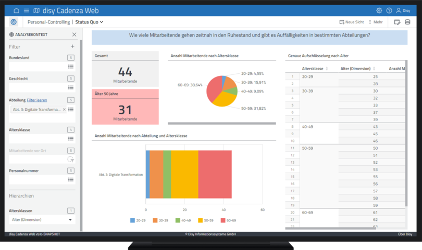Open the Mehr options menu
The width and height of the screenshot is (422, 250).
point(376,22)
